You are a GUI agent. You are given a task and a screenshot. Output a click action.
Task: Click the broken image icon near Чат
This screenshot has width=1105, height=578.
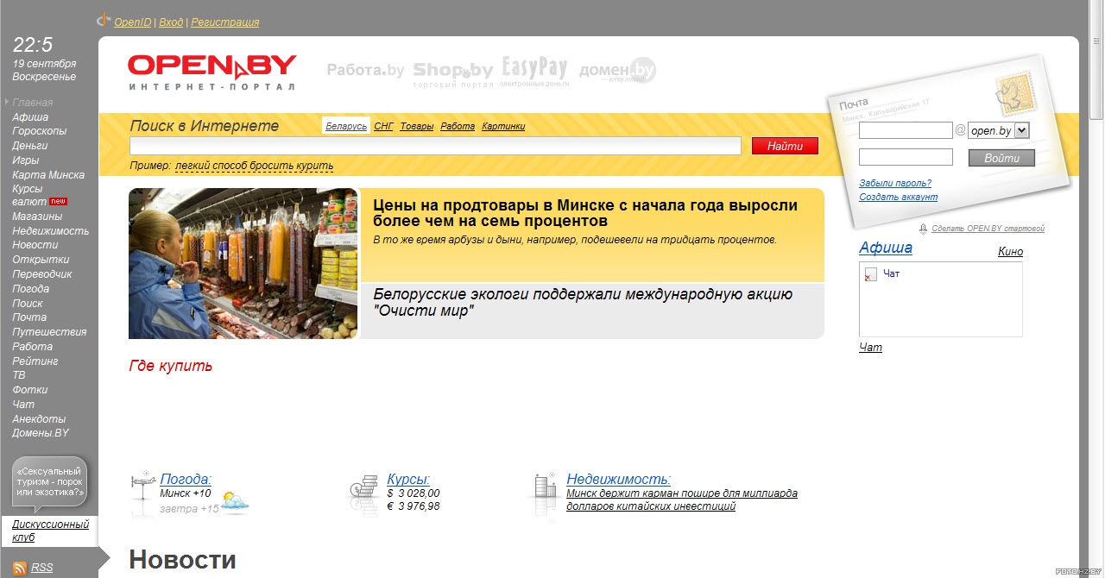pos(871,274)
